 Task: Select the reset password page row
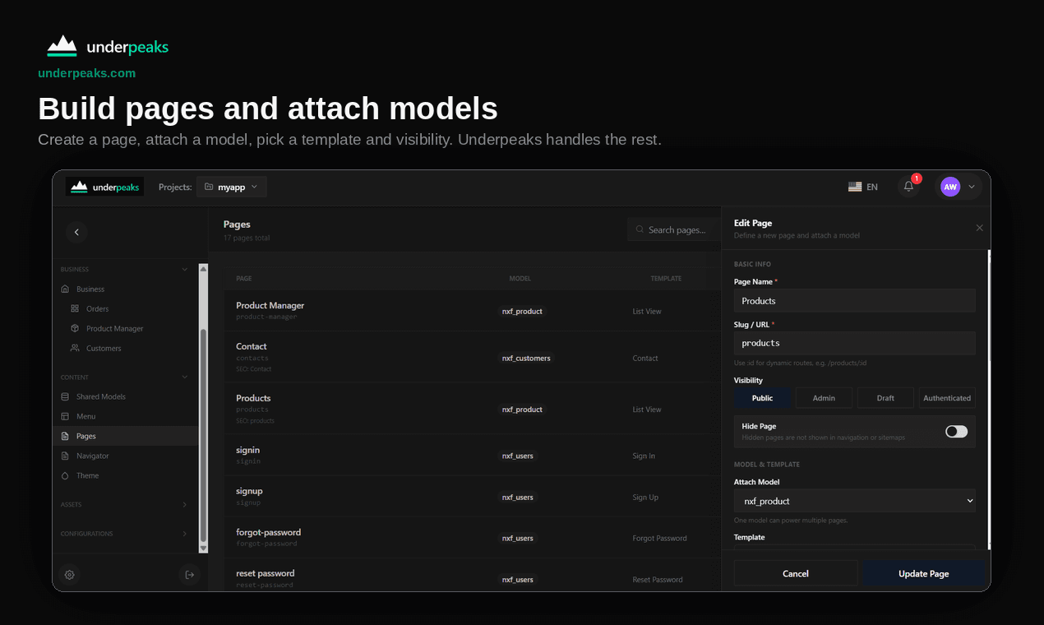(x=473, y=576)
